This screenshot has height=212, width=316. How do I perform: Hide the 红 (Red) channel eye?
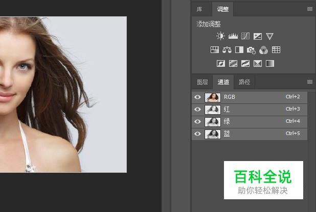click(197, 110)
